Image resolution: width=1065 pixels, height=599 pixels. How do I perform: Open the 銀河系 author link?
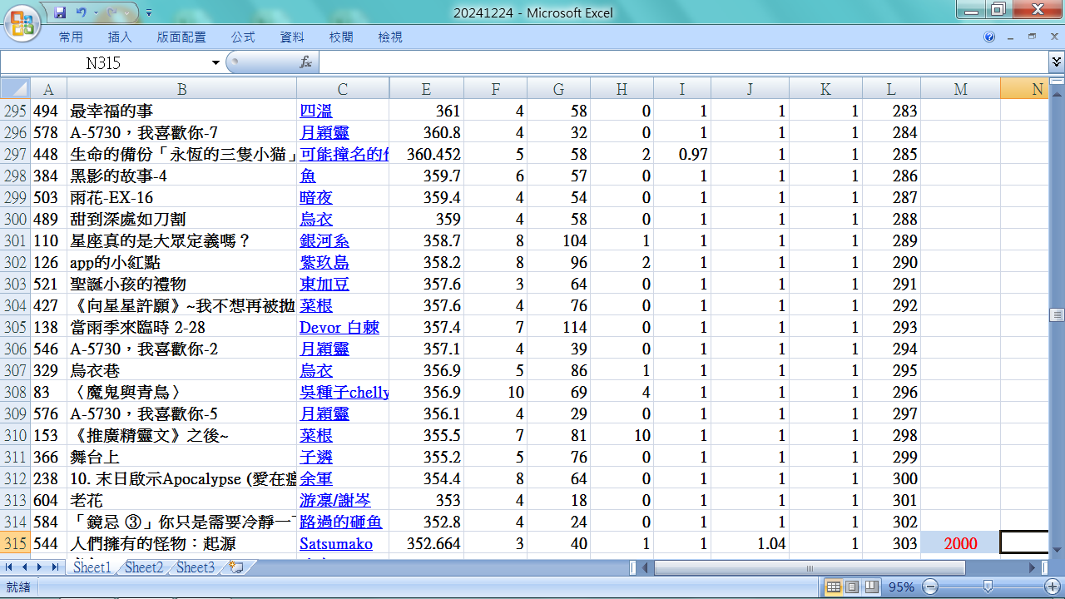pyautogui.click(x=324, y=240)
